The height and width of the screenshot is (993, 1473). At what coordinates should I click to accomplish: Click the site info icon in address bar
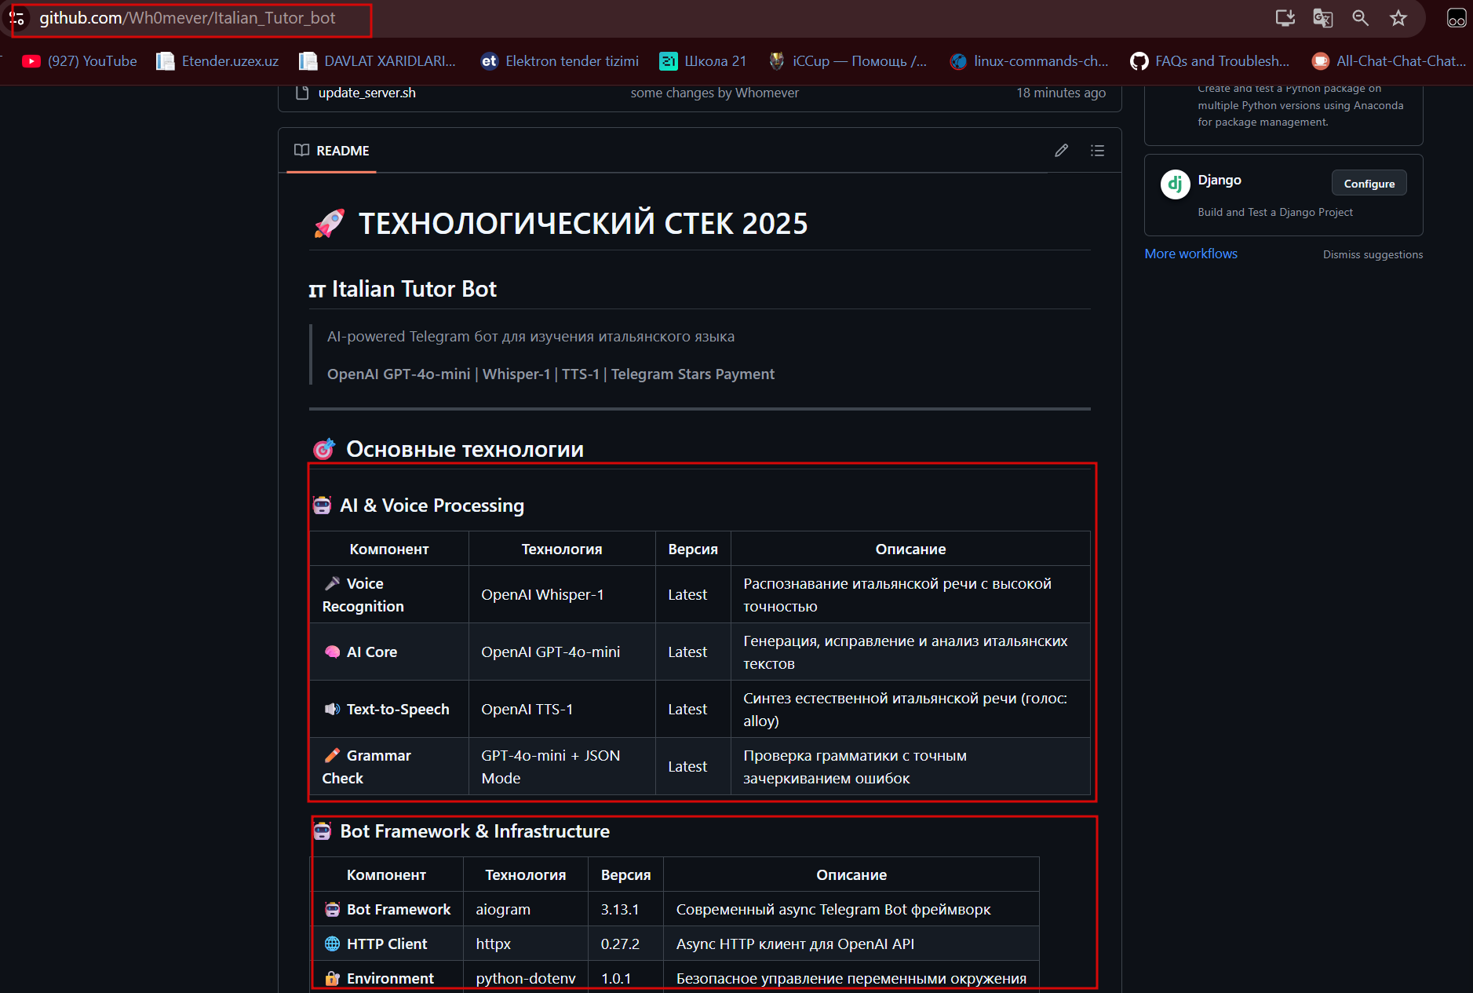(16, 18)
